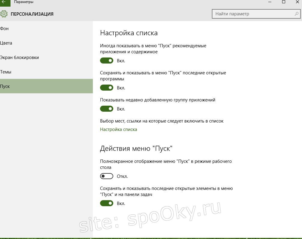This screenshot has width=302, height=239.
Task: Disable recommended apps in Пуск menu toggle
Action: (x=107, y=61)
